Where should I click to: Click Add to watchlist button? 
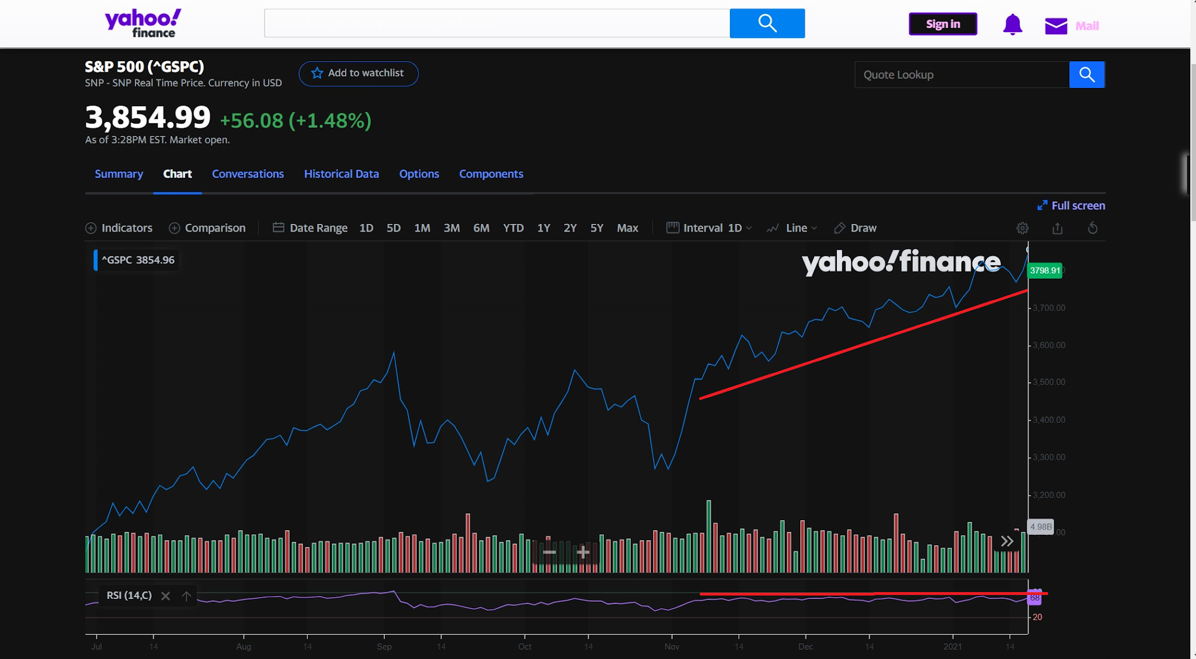358,73
